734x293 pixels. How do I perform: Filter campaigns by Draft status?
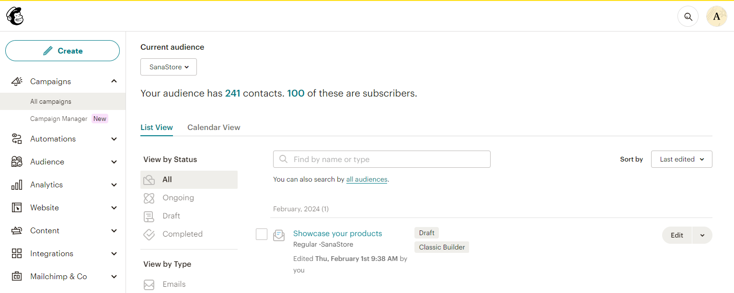pos(189,216)
